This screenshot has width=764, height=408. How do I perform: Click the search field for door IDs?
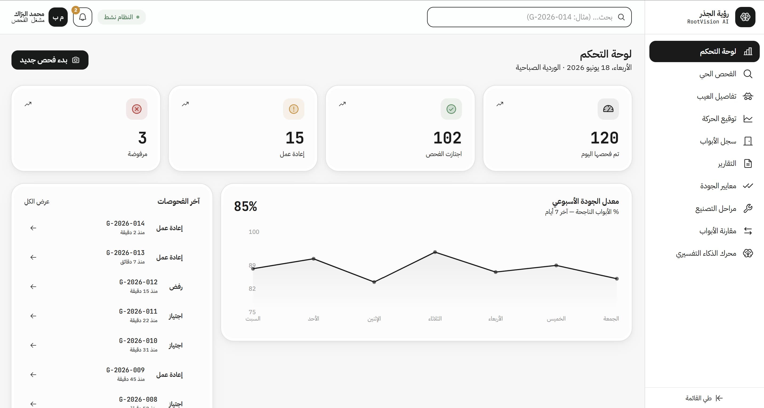[529, 17]
